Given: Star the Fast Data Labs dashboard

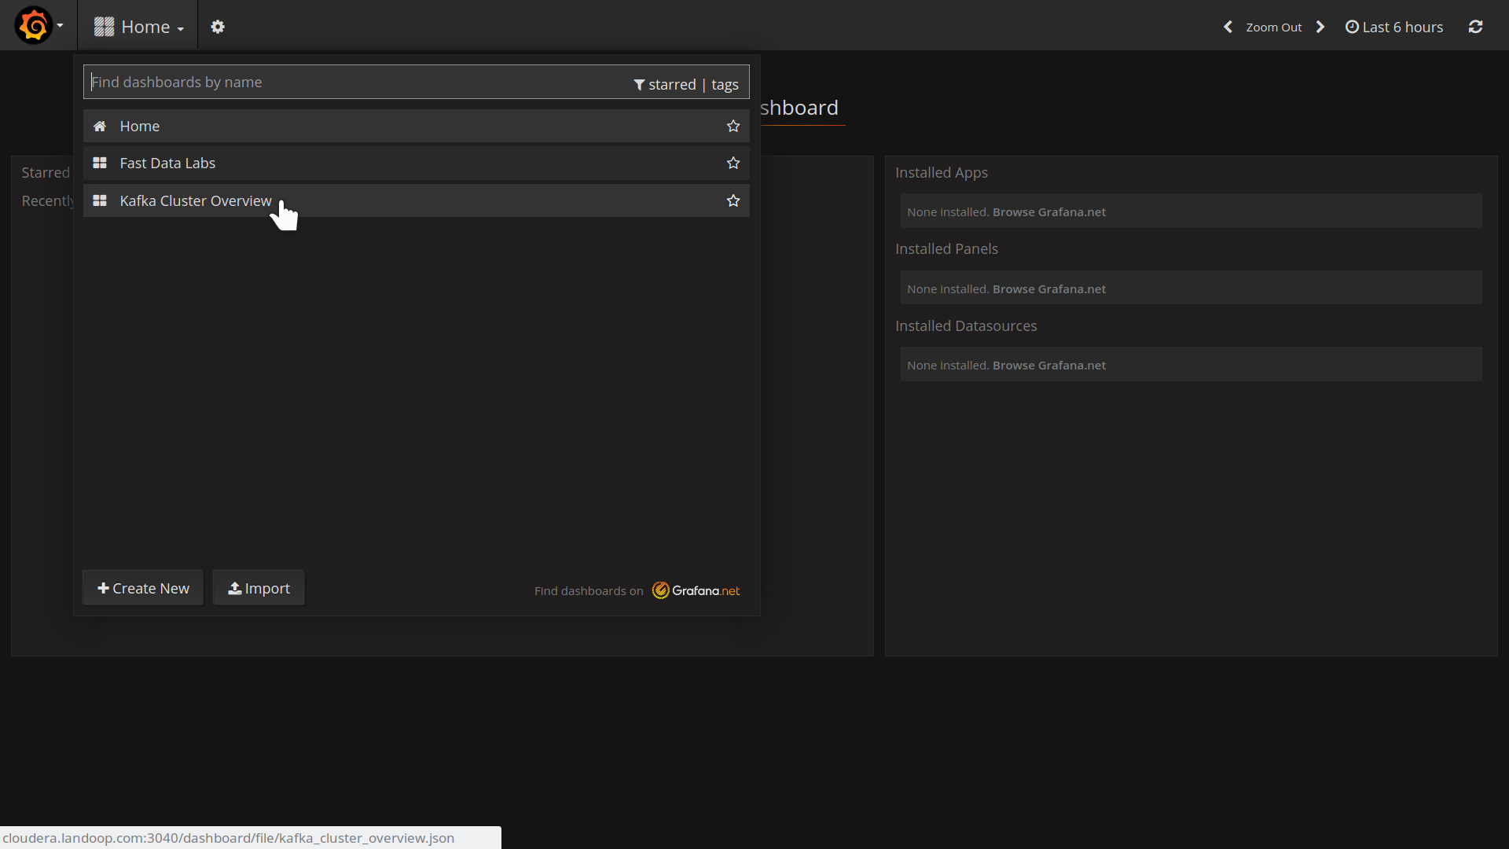Looking at the screenshot, I should pos(733,163).
